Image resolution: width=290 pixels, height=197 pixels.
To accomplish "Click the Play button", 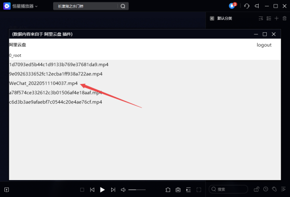I will [102, 190].
